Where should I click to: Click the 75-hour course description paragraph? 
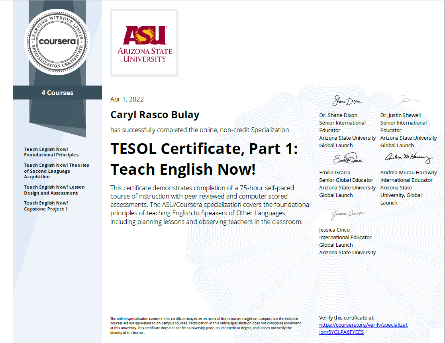tap(210, 205)
